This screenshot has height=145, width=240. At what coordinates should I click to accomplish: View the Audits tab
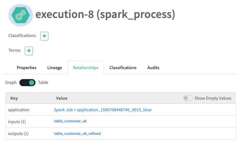(153, 68)
